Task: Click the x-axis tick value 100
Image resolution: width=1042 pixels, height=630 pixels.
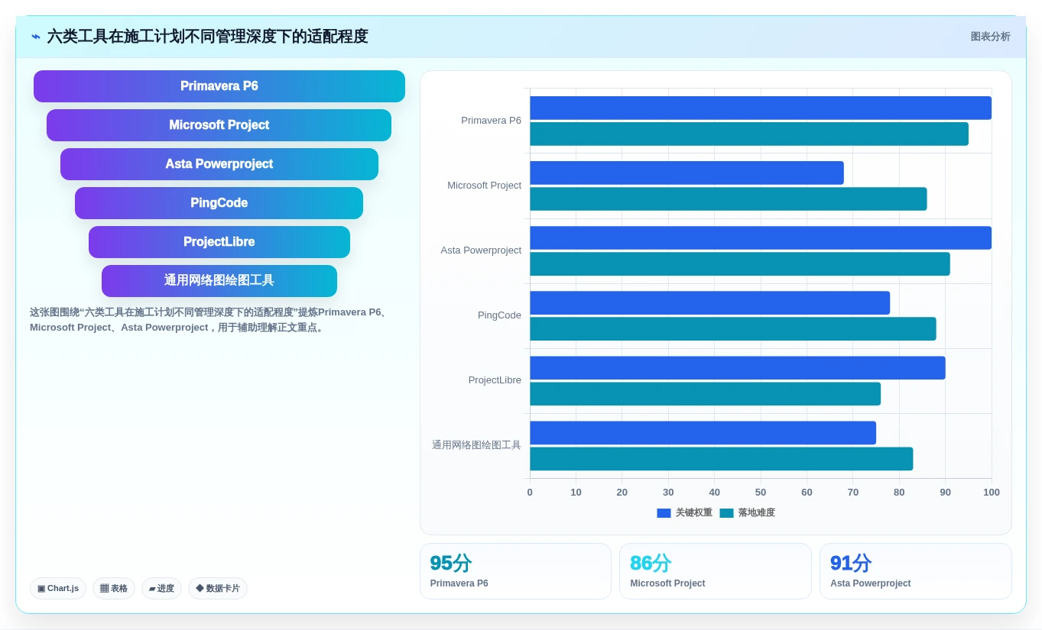Action: (992, 493)
